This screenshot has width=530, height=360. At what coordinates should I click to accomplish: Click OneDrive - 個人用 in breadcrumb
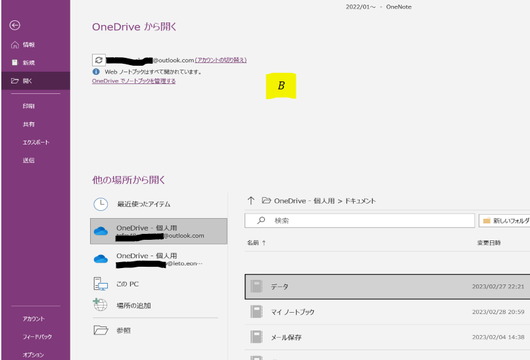tap(304, 201)
